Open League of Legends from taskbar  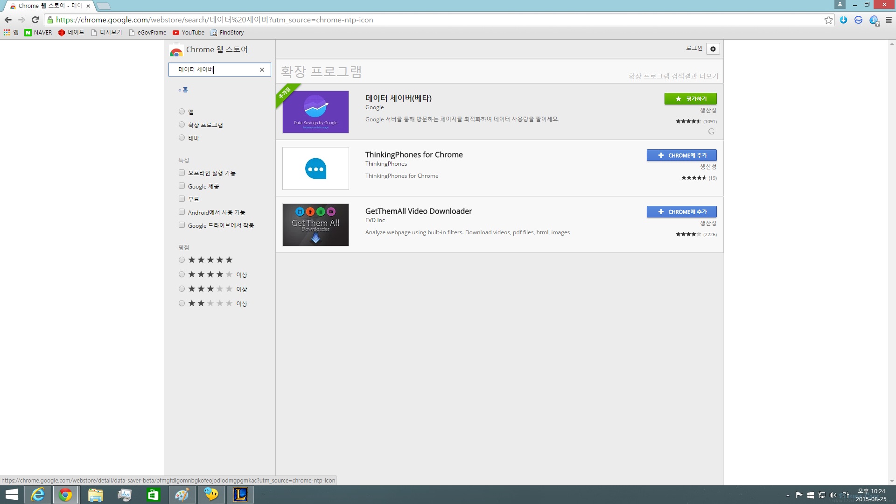[240, 495]
